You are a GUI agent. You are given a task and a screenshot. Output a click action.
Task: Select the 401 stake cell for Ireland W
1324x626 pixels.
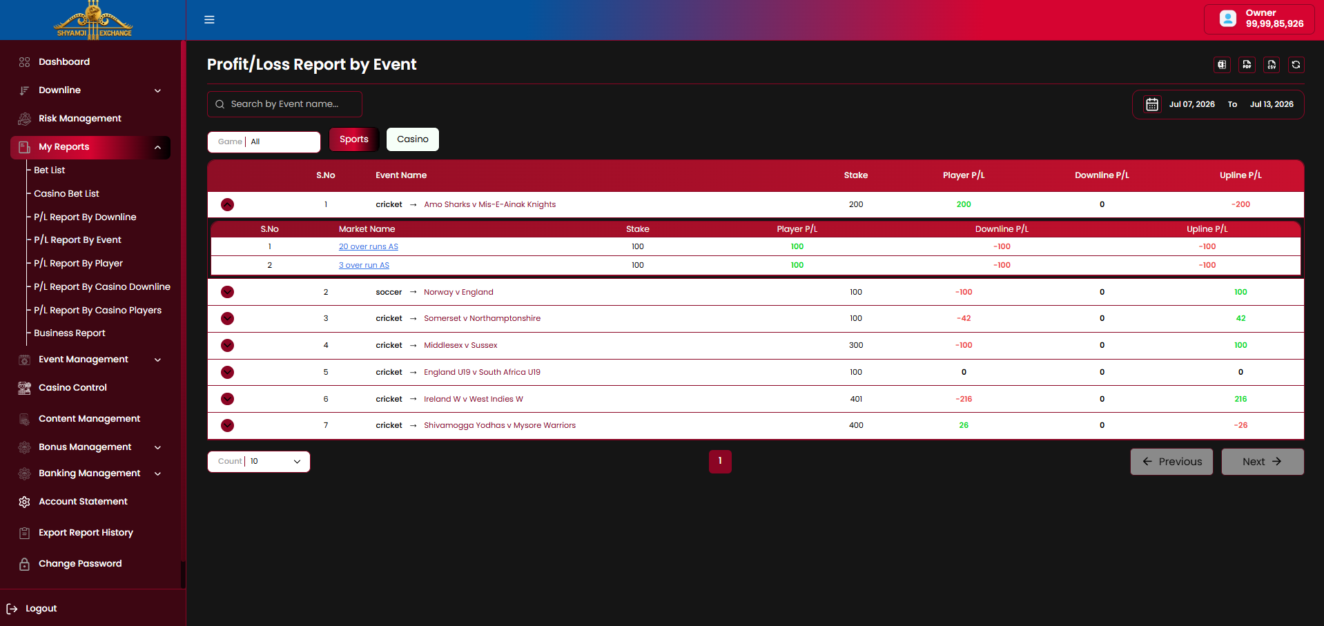tap(856, 399)
